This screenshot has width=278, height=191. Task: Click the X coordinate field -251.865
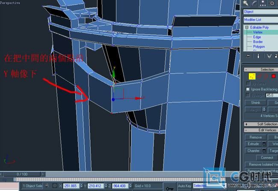(71, 186)
